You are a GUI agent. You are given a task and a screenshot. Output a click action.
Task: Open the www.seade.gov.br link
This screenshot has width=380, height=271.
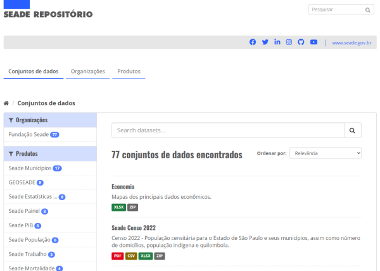[x=351, y=43]
